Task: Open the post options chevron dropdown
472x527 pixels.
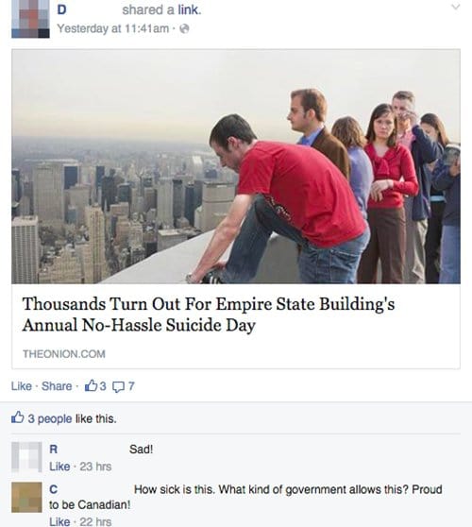Action: pyautogui.click(x=455, y=7)
